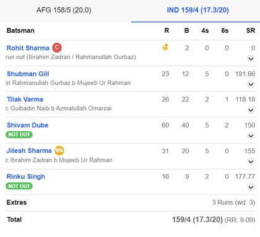The height and width of the screenshot is (237, 260).
Task: Expand Rohit Sharma's batting details
Action: click(x=251, y=59)
